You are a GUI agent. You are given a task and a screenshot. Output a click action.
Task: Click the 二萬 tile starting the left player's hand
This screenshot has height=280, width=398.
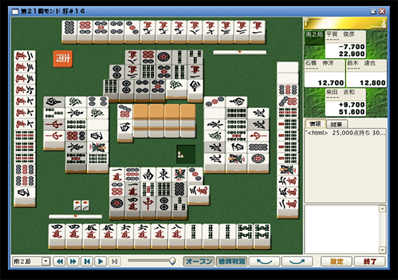(25, 56)
